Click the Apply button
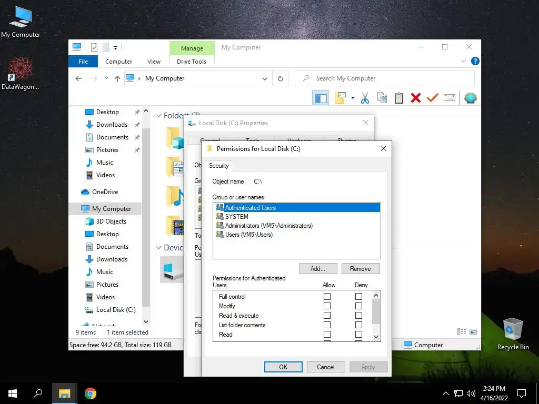Screen dimensions: 539x404 (x=368, y=367)
